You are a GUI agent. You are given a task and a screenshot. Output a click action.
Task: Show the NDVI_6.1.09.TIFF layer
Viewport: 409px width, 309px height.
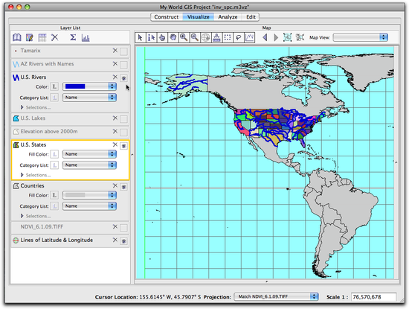pyautogui.click(x=123, y=228)
